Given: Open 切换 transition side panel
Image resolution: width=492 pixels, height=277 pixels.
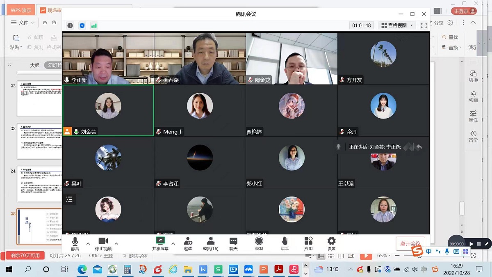Looking at the screenshot, I should pos(473,76).
